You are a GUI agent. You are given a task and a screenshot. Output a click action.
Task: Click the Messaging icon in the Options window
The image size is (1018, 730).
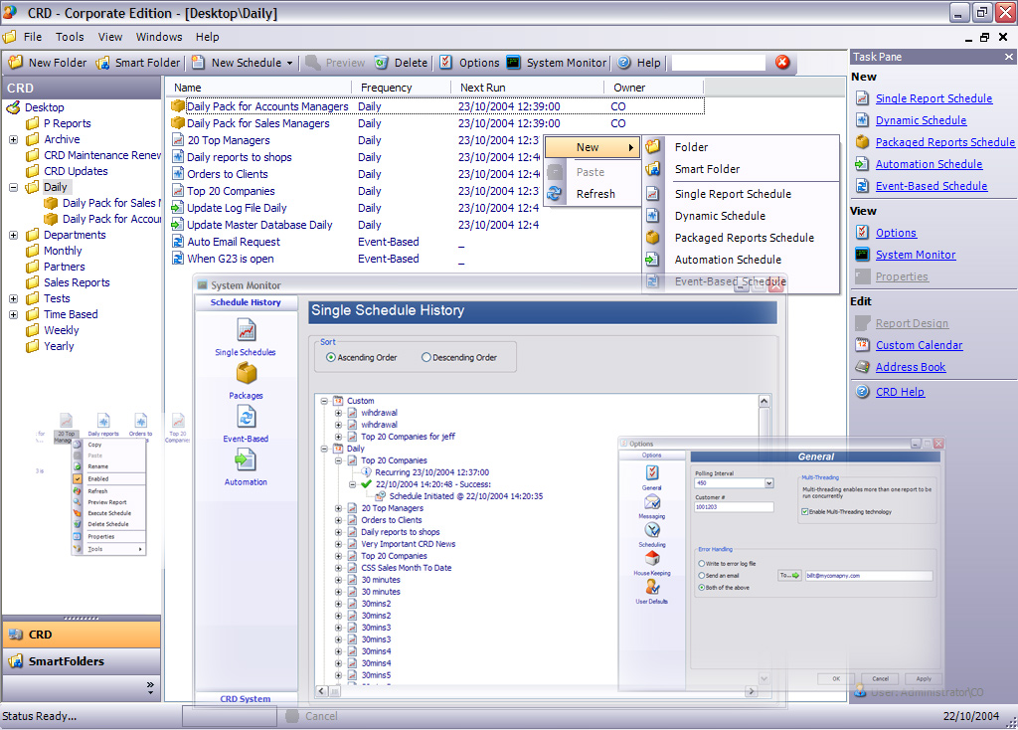652,502
